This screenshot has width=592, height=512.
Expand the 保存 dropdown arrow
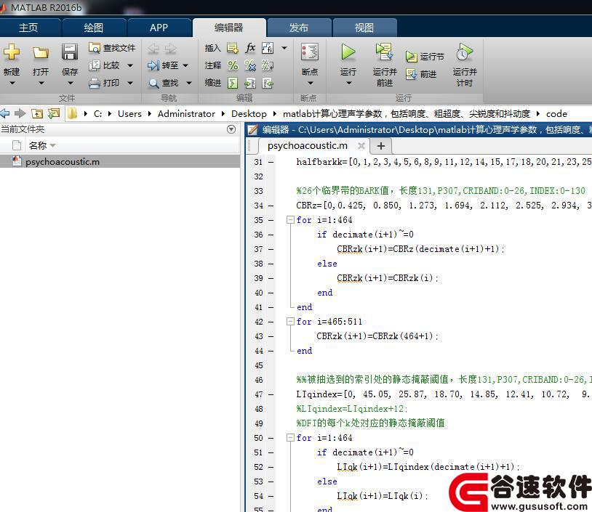pos(71,83)
